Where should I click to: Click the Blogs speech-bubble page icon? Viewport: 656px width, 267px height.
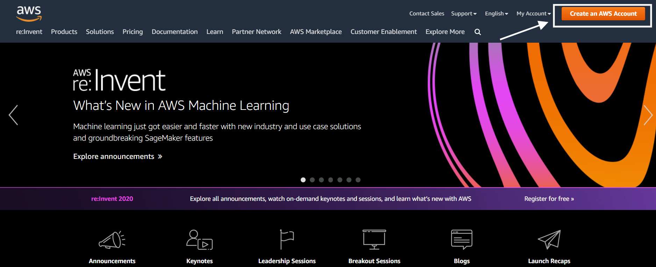pos(462,240)
